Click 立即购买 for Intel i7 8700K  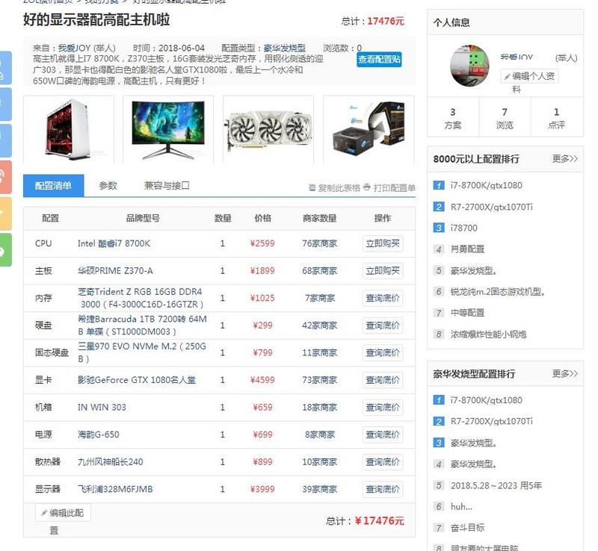click(383, 243)
